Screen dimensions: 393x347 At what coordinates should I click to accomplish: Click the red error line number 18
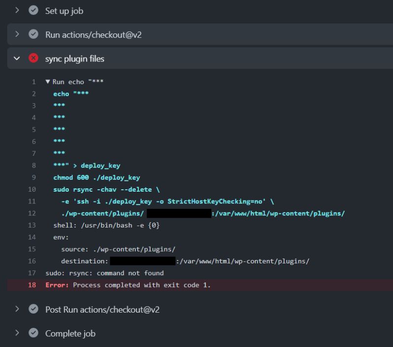coord(32,285)
